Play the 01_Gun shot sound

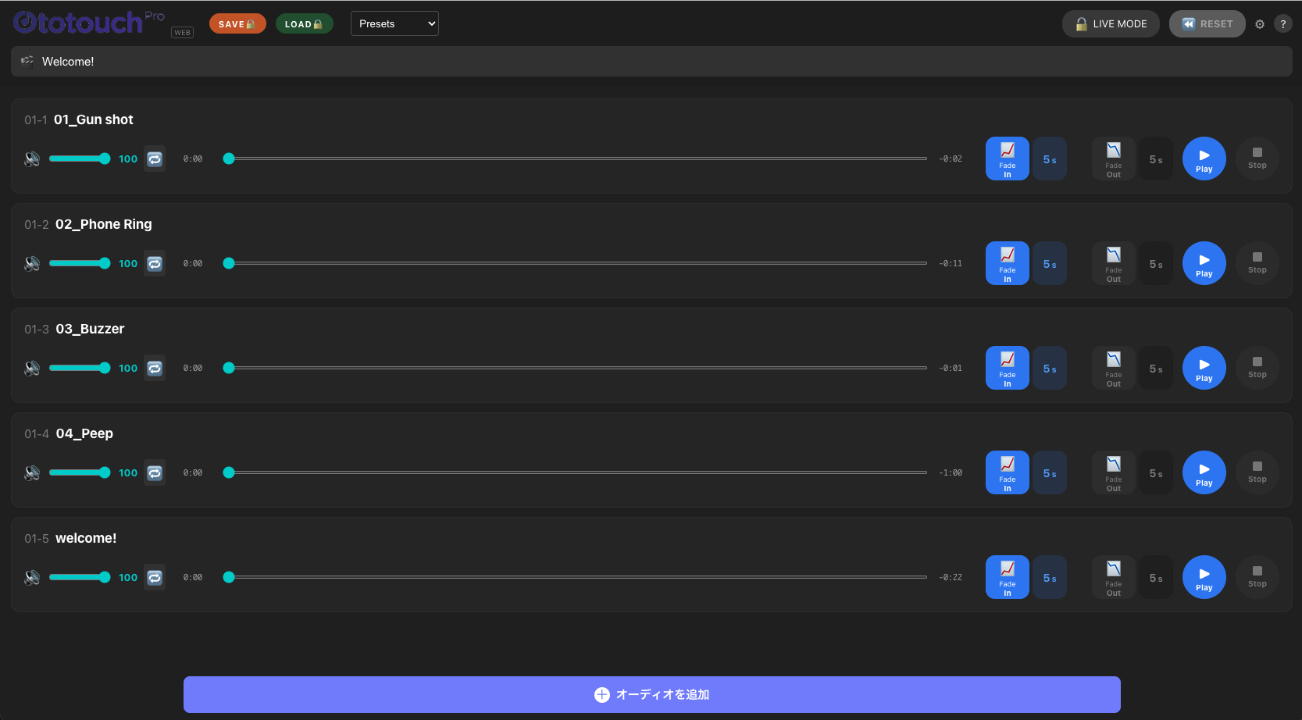(x=1204, y=159)
